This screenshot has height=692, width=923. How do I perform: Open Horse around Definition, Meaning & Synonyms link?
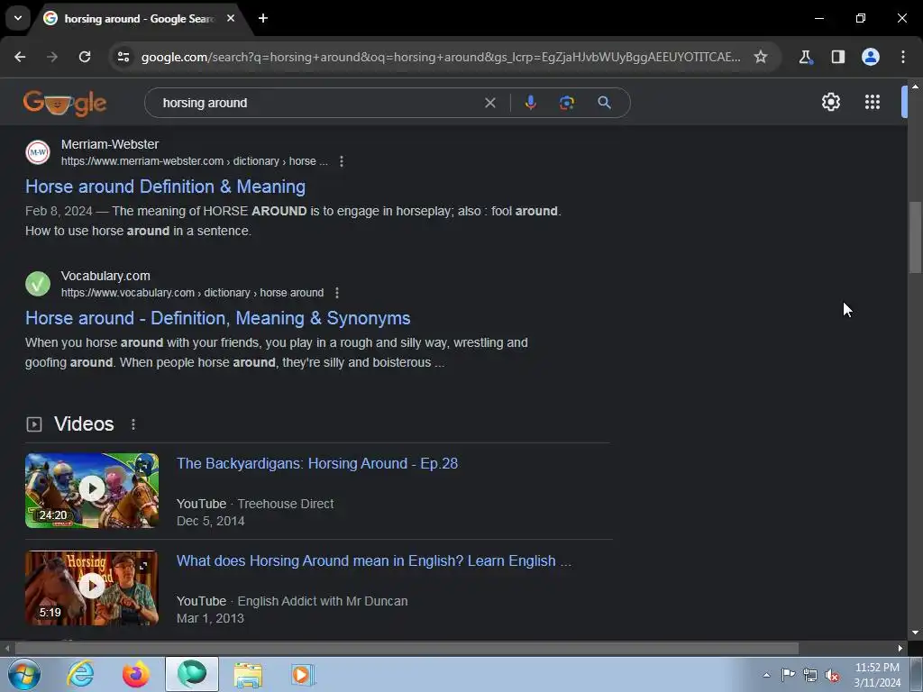(218, 318)
